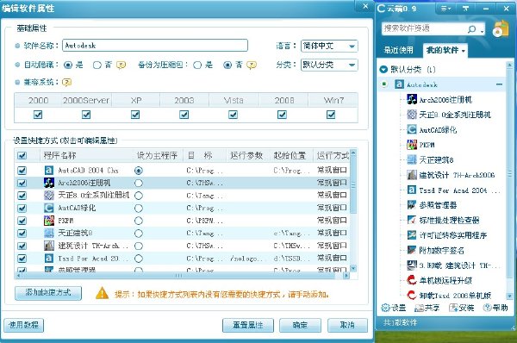
Task: Cancel with the 取消 button
Action: click(x=347, y=325)
